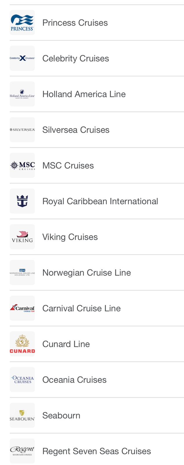Choose Viking Cruises text label

[70, 237]
